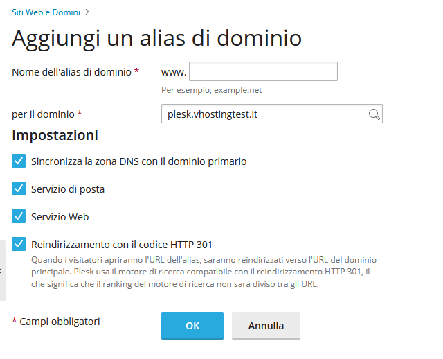Click the 'www.' prefix text
The image size is (443, 359).
coord(174,72)
